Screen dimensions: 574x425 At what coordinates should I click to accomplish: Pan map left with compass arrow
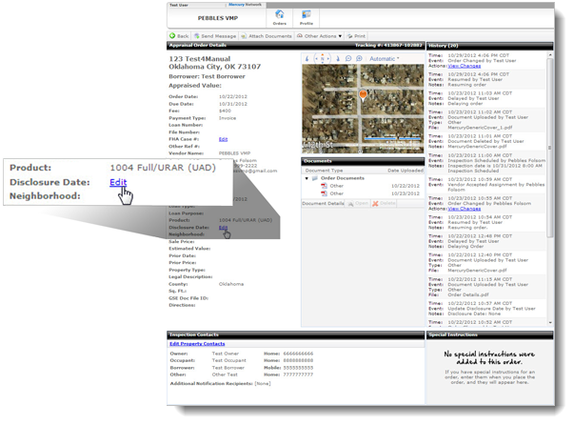pyautogui.click(x=317, y=59)
